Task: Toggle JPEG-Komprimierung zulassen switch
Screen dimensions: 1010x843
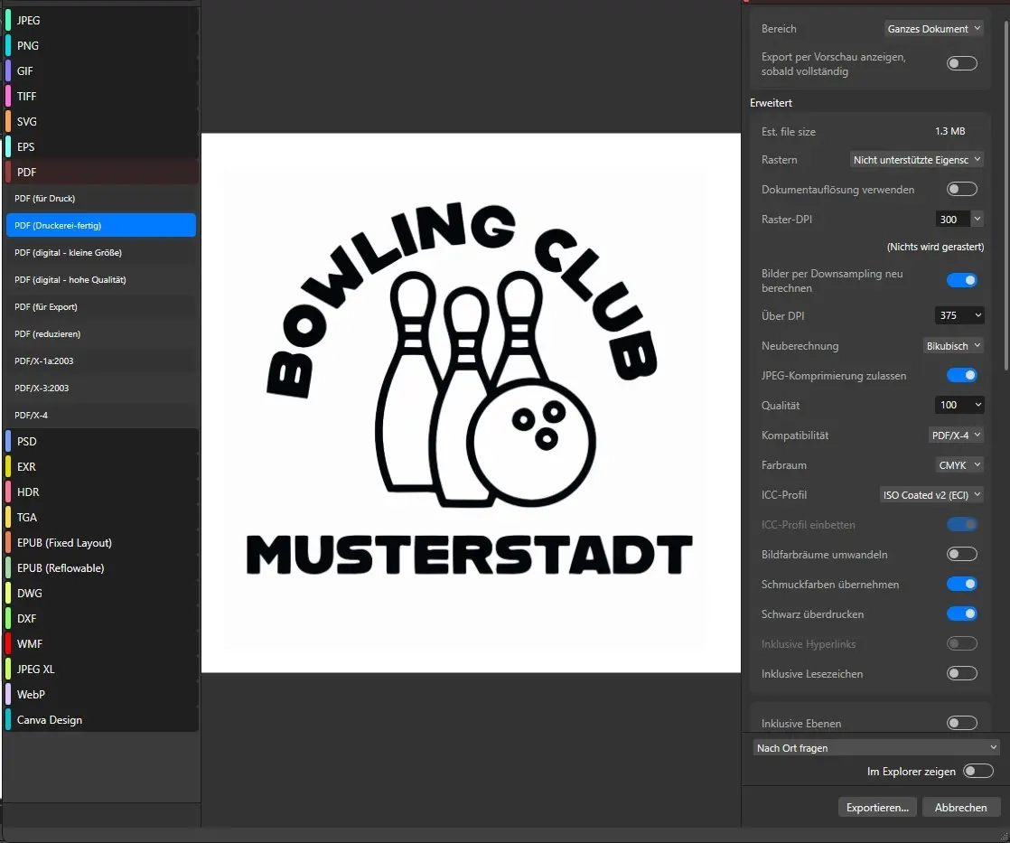Action: [x=962, y=376]
